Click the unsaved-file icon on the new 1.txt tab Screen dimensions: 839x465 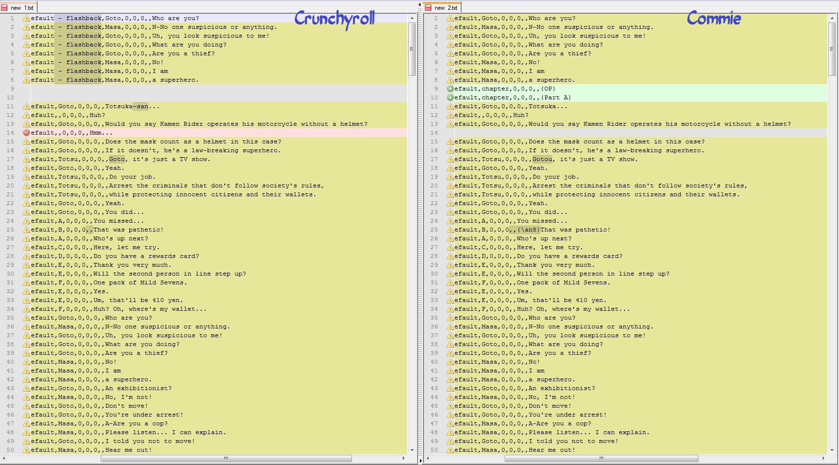[4, 8]
